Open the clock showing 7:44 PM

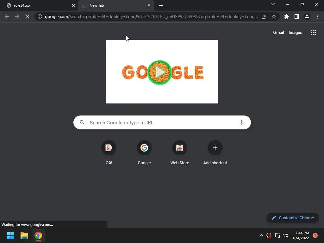[301, 235]
